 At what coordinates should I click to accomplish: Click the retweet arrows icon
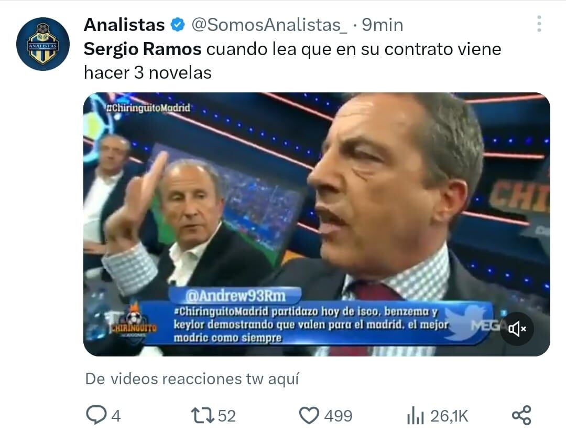[203, 415]
